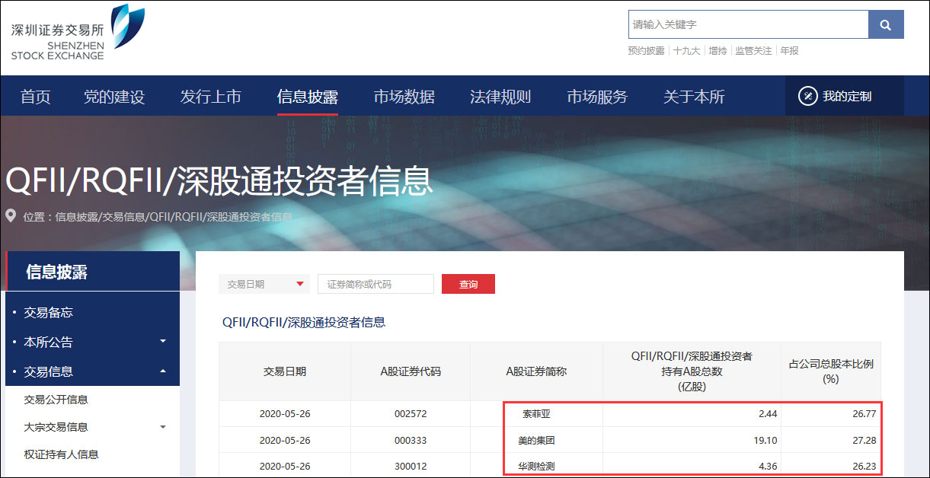Open 交易备忘 in the sidebar
Viewport: 930px width, 478px height.
[48, 313]
